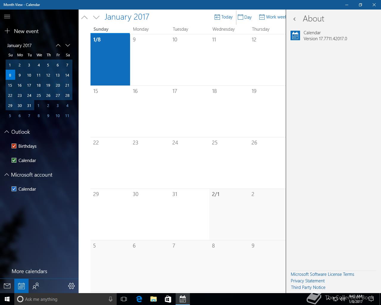Select February 3 in the mini calendar
Viewport: 381px width, 305px height.
click(x=58, y=105)
